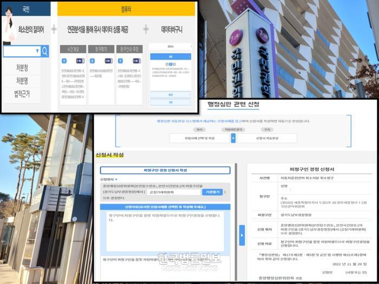Expand the top dropdown in the 데이터바구니 panel
The height and width of the screenshot is (284, 379).
click(x=171, y=47)
